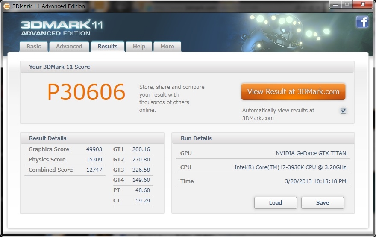
Task: Select the P30606 score text
Action: pos(86,92)
